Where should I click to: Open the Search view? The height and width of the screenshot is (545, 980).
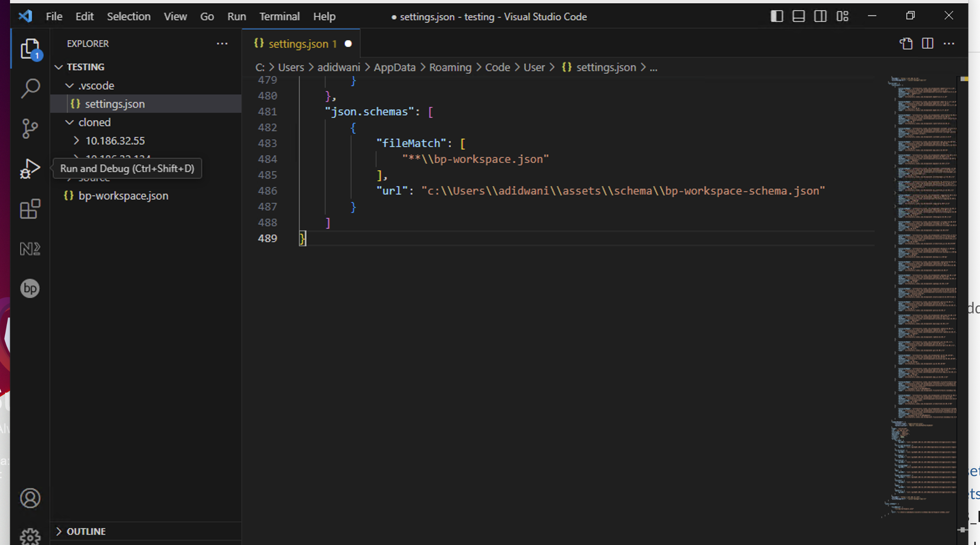(x=30, y=88)
